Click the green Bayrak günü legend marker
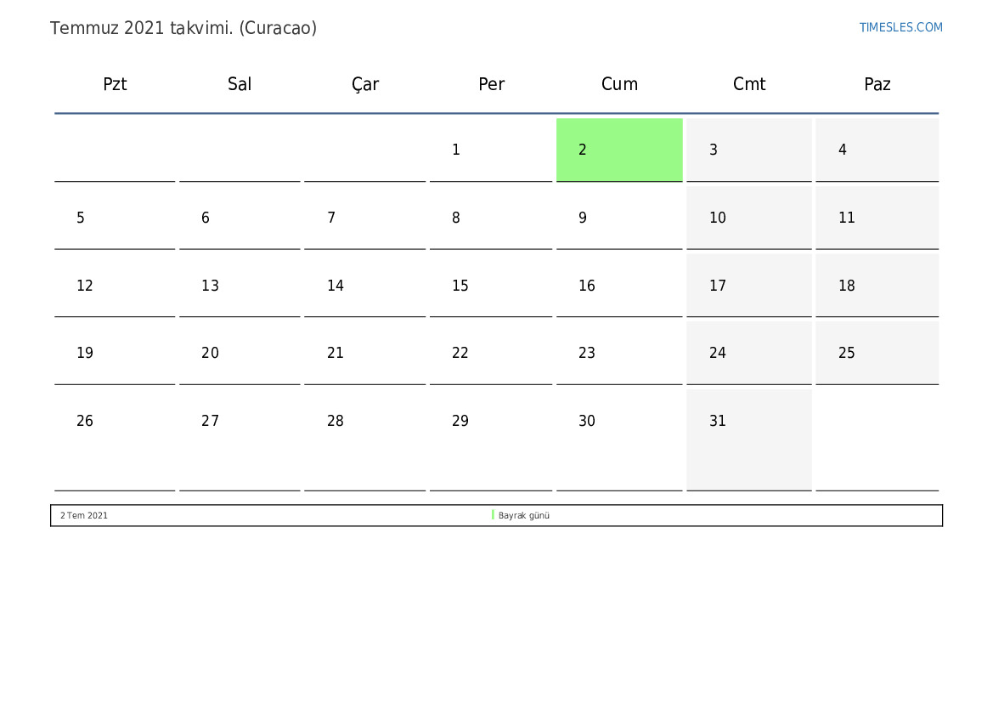The image size is (993, 703). [493, 515]
